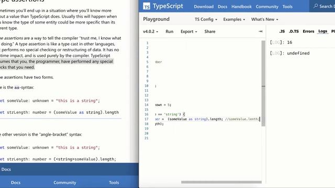Open the Export dropdown
The width and height of the screenshot is (335, 188).
tap(188, 31)
